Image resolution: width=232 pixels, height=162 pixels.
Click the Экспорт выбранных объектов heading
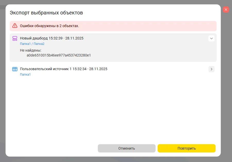46,13
